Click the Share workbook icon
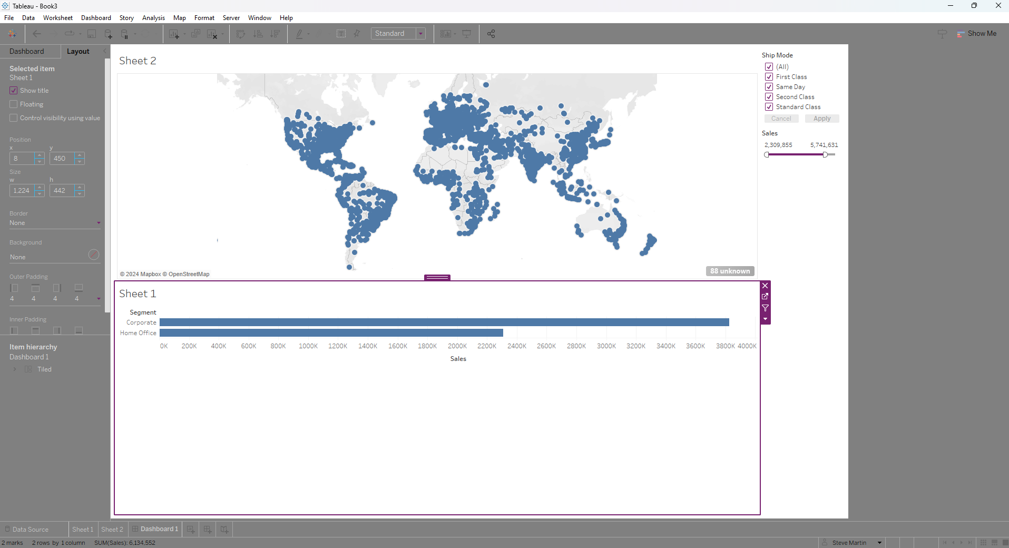The width and height of the screenshot is (1009, 548). [491, 33]
